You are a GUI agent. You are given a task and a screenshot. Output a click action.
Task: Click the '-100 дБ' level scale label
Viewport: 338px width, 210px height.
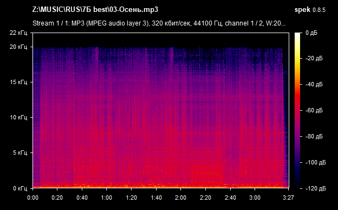[316, 162]
